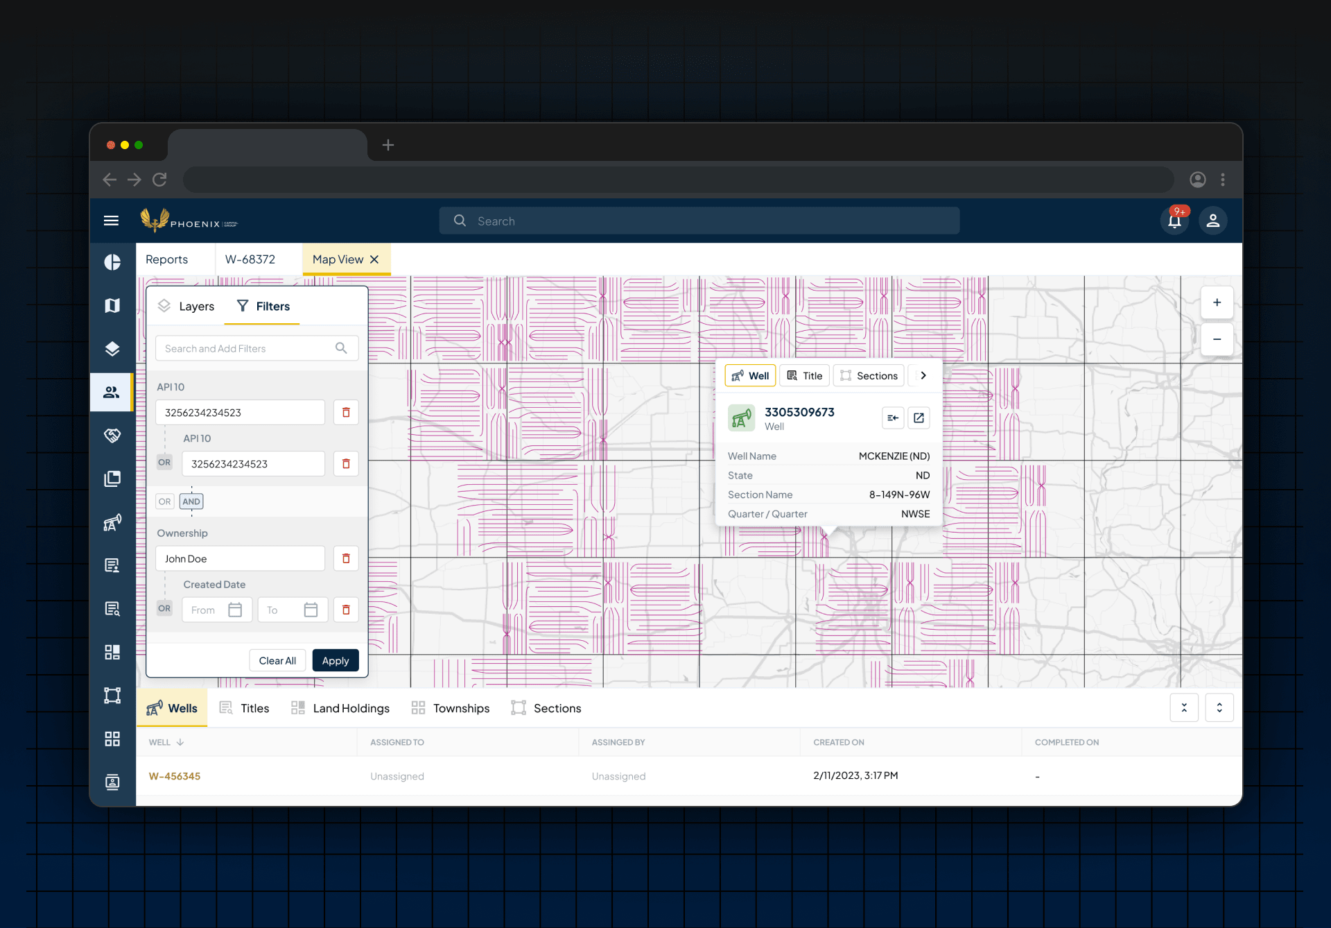Screen dimensions: 1331x928
Task: Select the Filters panel tab
Action: pos(262,307)
